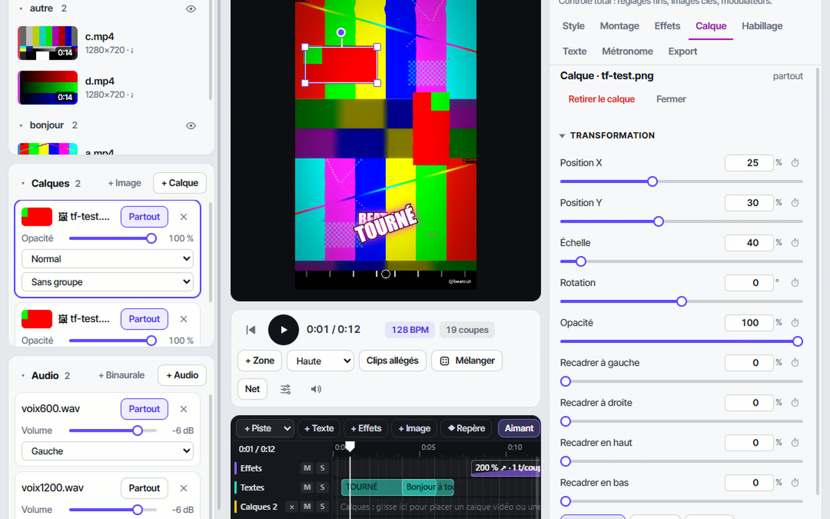Click the keyframe stopwatch for Rotation
This screenshot has width=830, height=519.
tap(795, 283)
